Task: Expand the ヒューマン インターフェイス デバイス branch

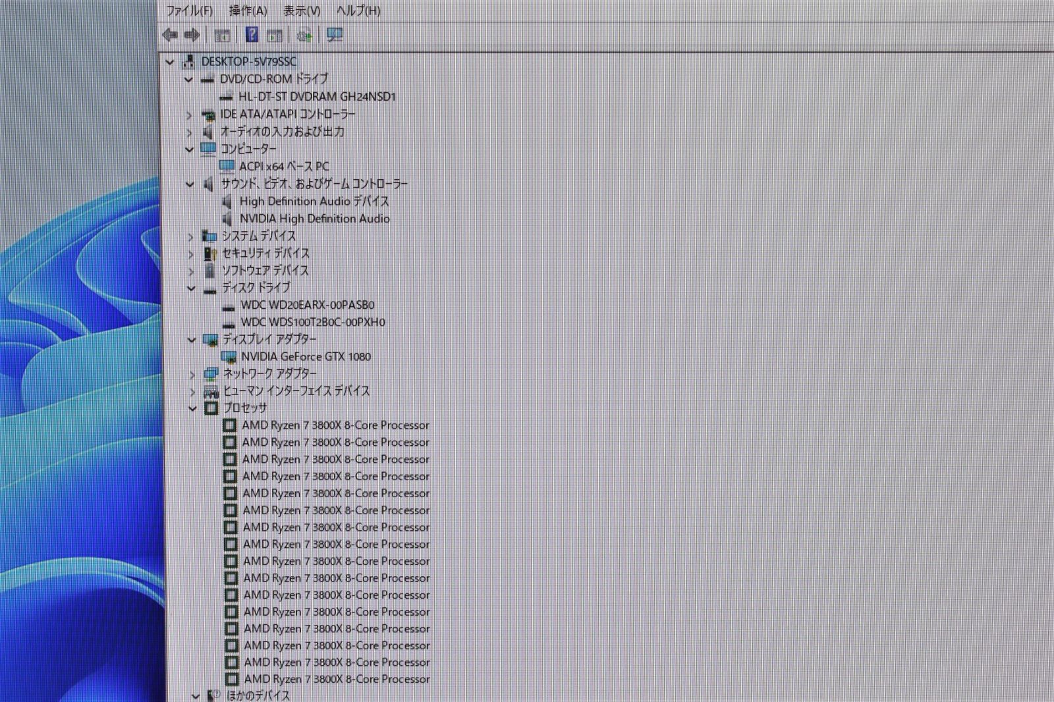Action: coord(192,392)
